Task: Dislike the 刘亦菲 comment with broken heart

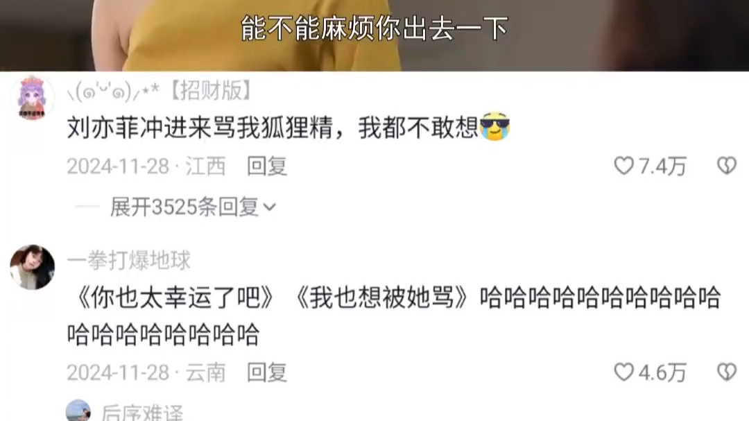Action: (x=727, y=166)
